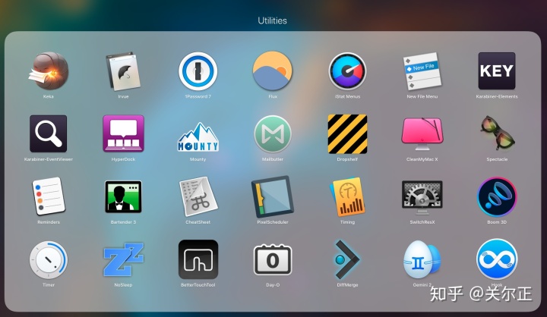The image size is (547, 317).
Task: Launch DiffMerge
Action: [347, 259]
